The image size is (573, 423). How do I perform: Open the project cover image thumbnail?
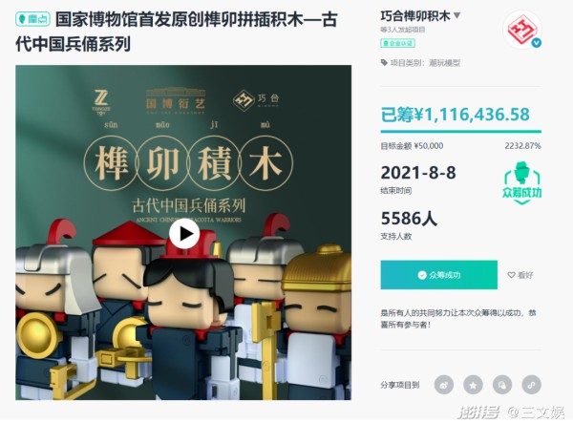click(183, 232)
